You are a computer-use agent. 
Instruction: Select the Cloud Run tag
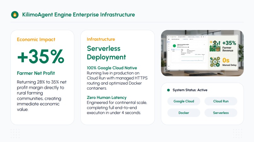pyautogui.click(x=221, y=101)
